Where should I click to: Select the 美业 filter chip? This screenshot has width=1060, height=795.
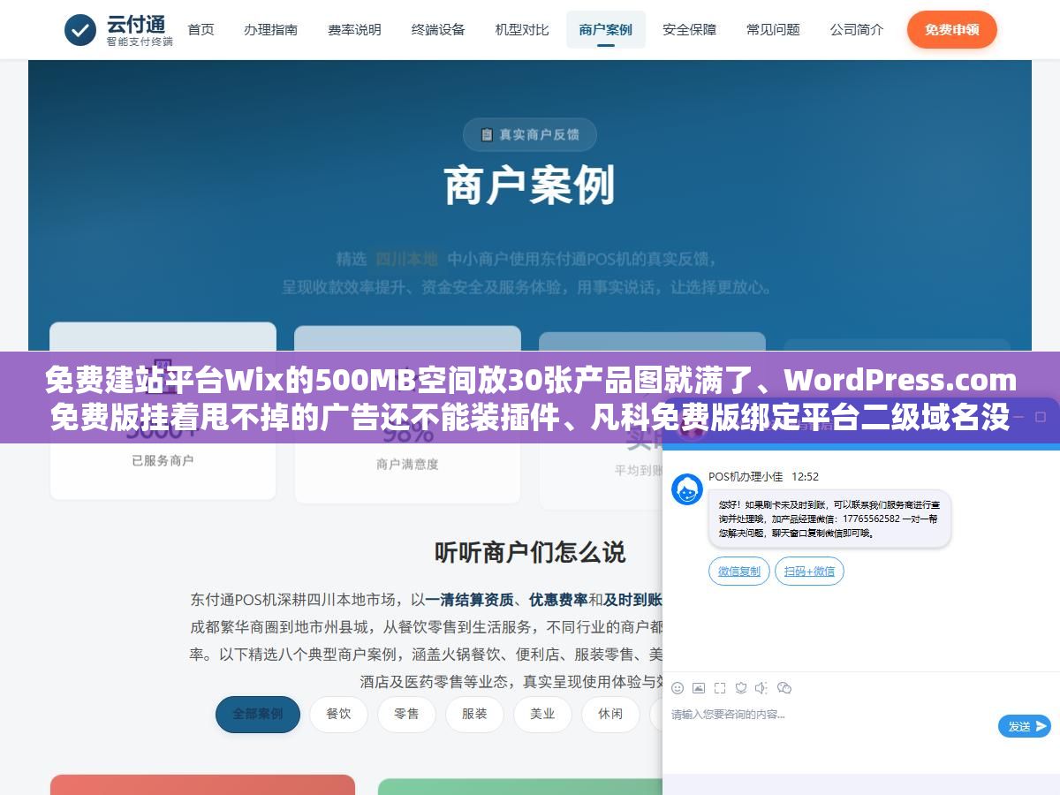click(x=542, y=715)
